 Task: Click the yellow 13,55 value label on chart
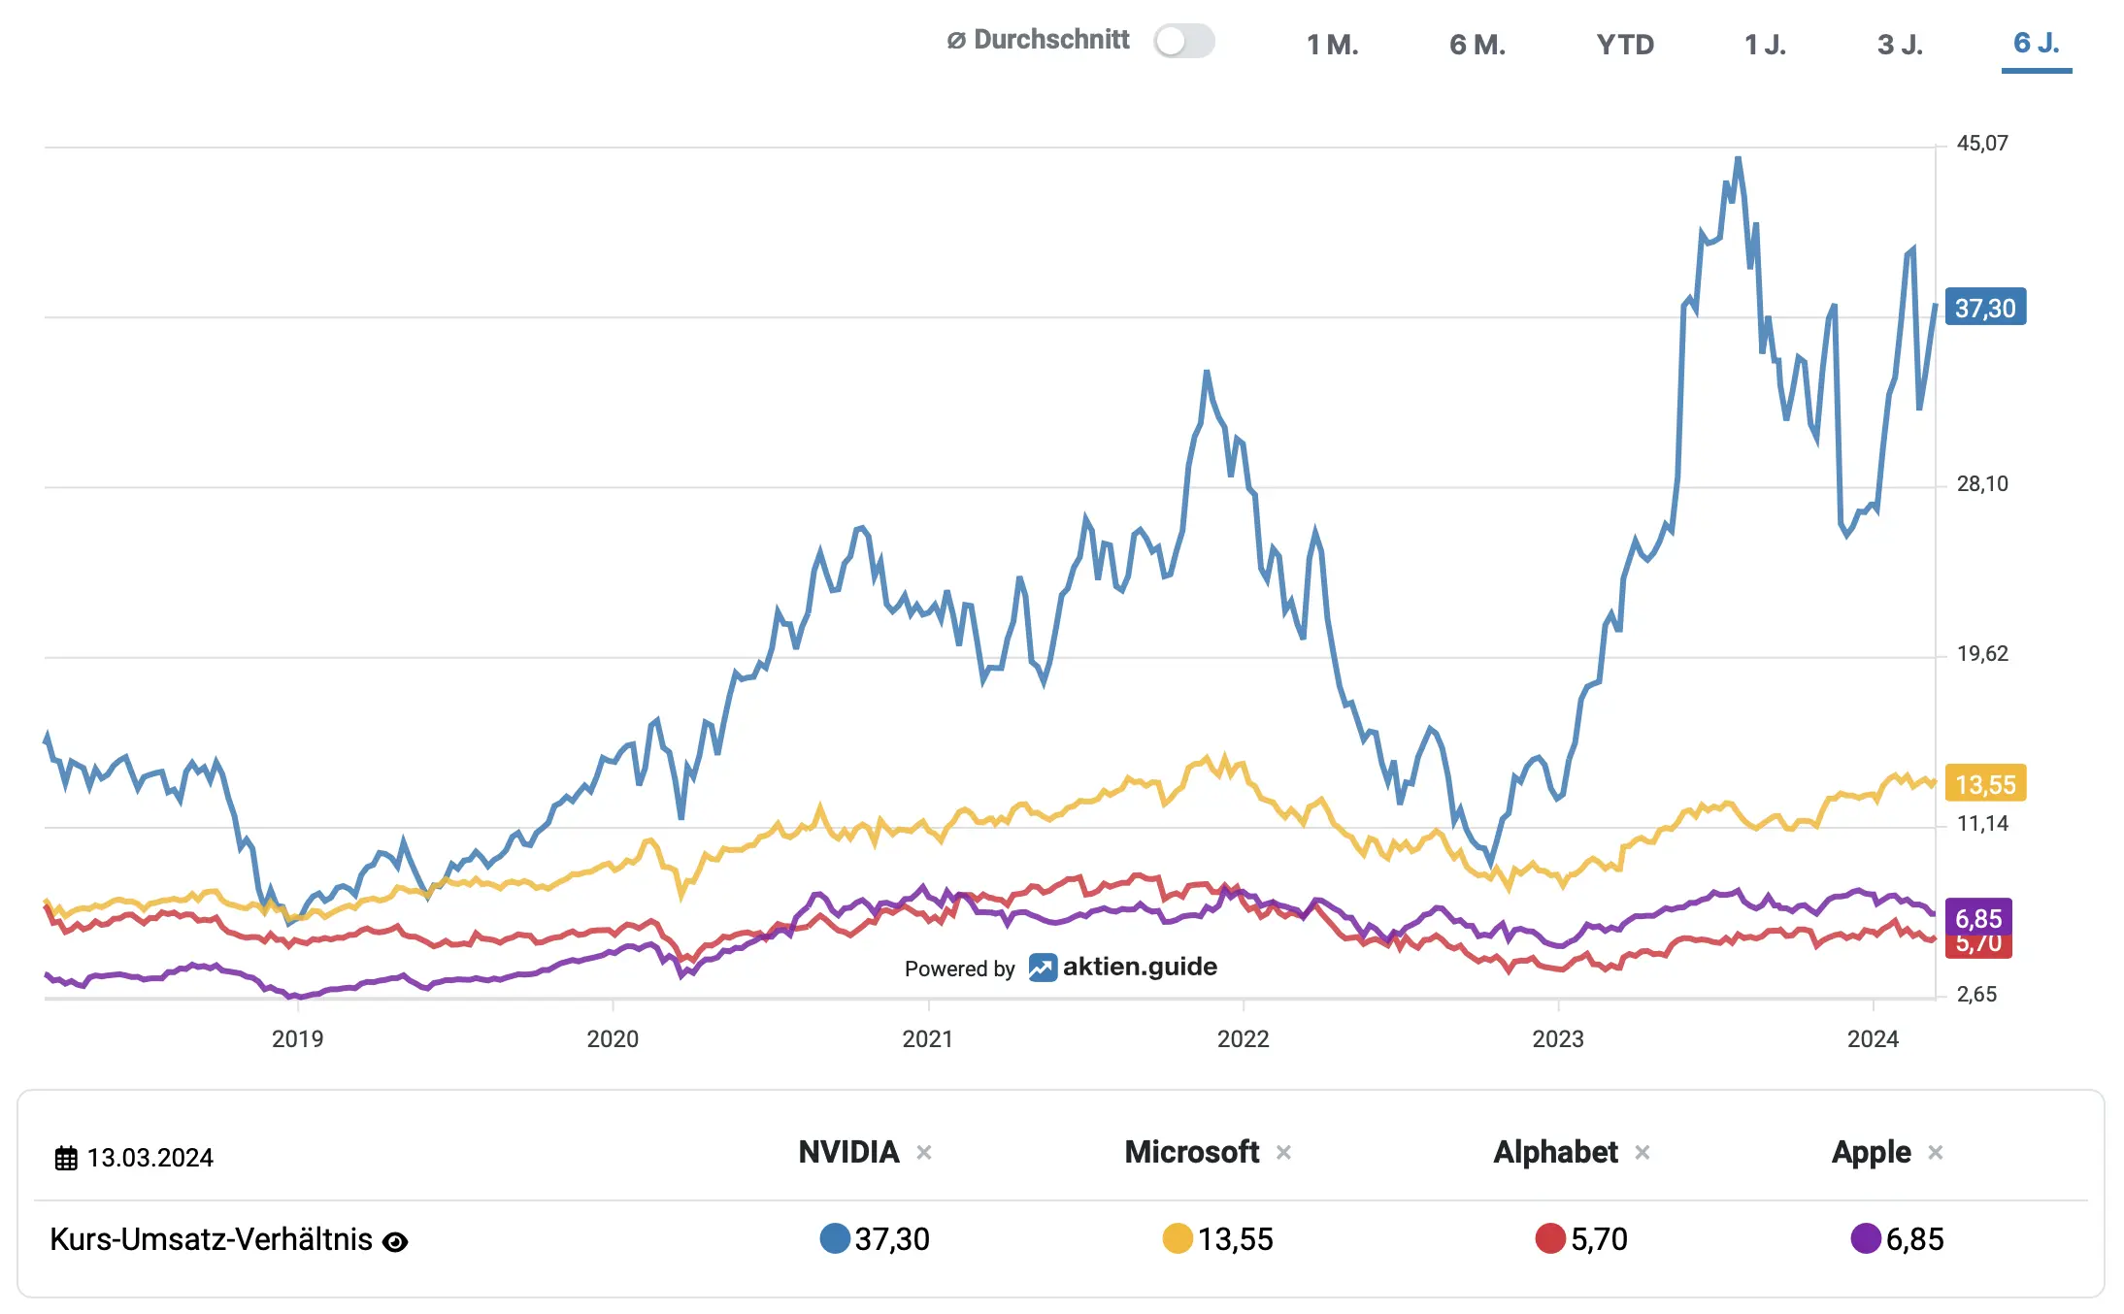[x=1985, y=783]
